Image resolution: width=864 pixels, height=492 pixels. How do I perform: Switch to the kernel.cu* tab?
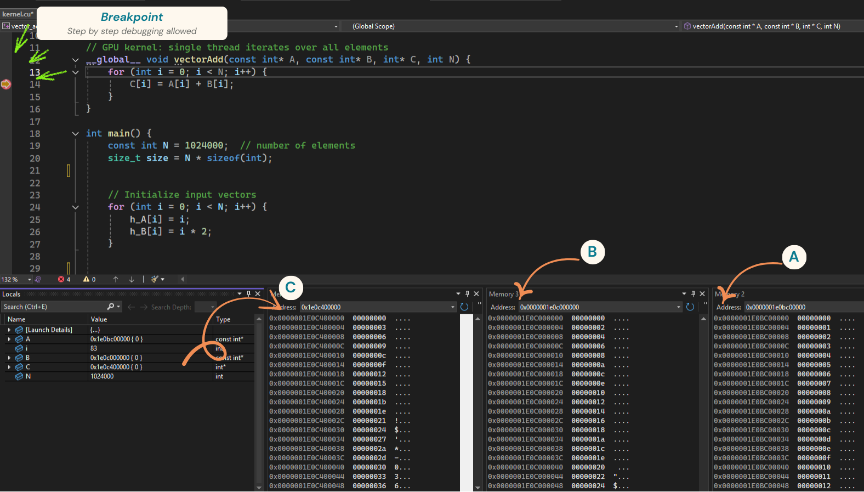[18, 14]
